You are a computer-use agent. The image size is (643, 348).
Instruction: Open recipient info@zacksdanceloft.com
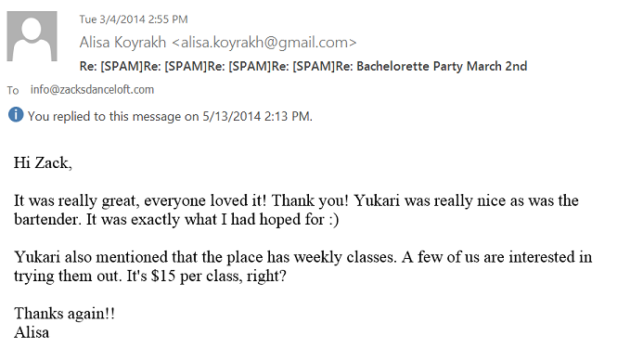(x=92, y=89)
